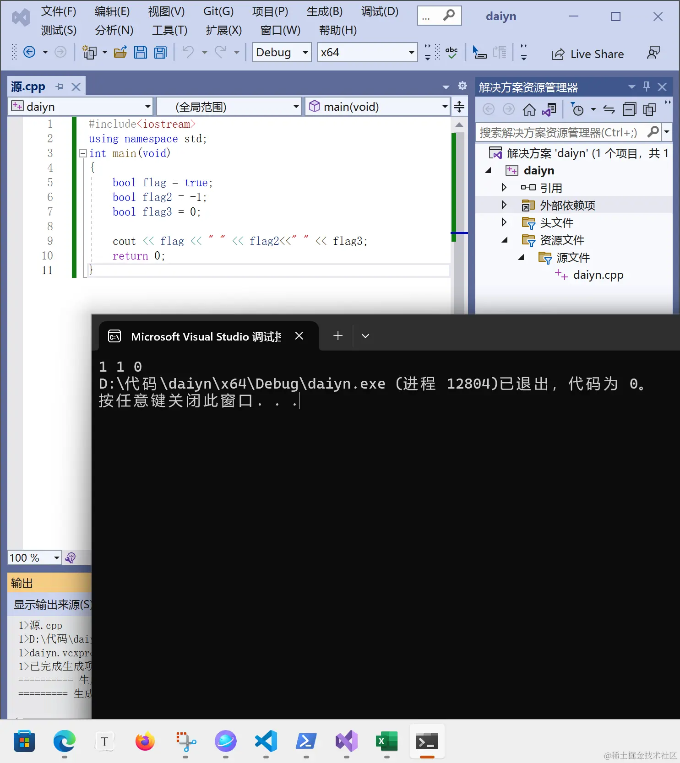The height and width of the screenshot is (763, 680).
Task: Toggle auto-hide pin on Solution Explorer
Action: (647, 86)
